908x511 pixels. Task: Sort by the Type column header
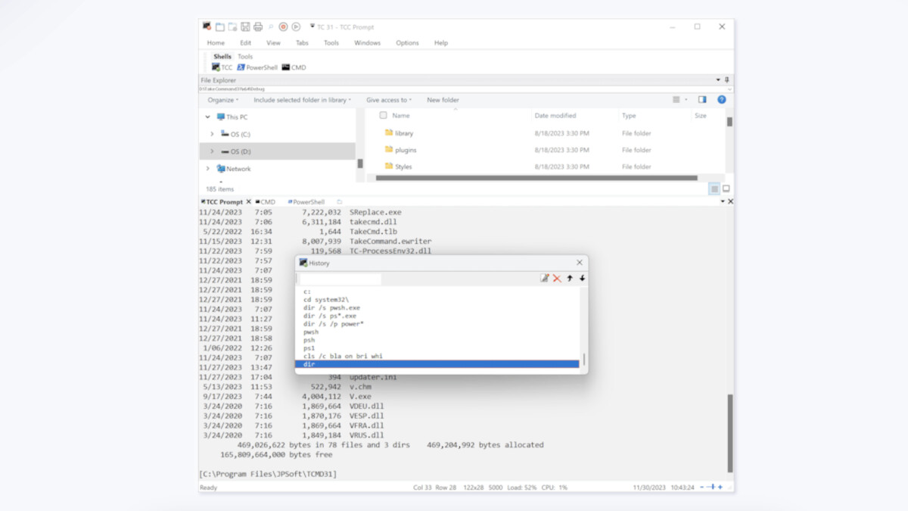click(x=629, y=116)
